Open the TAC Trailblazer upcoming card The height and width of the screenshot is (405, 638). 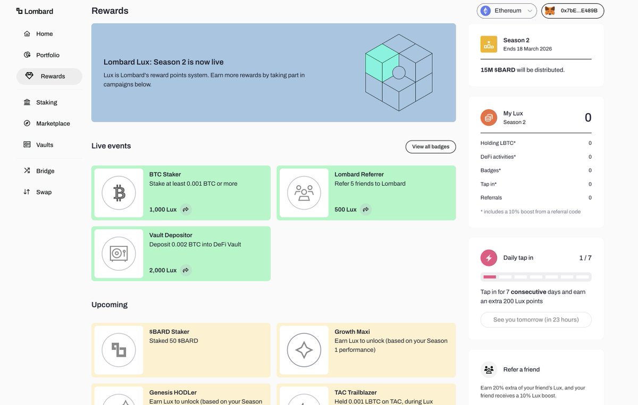pyautogui.click(x=366, y=394)
